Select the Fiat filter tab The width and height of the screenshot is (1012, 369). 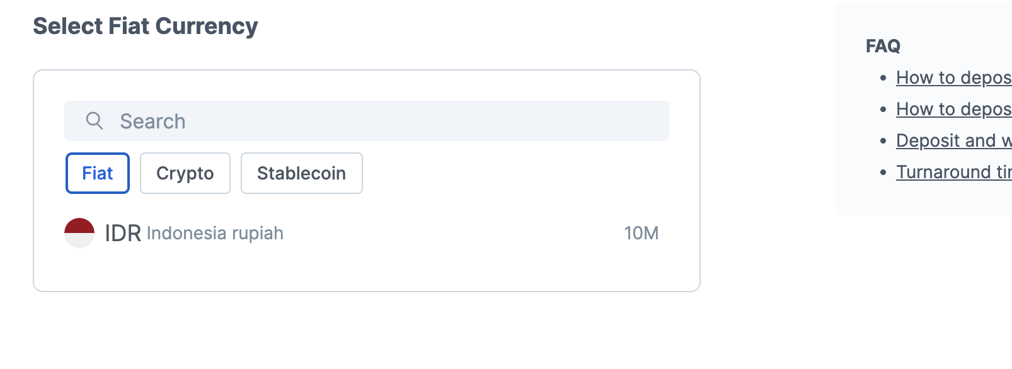point(98,173)
